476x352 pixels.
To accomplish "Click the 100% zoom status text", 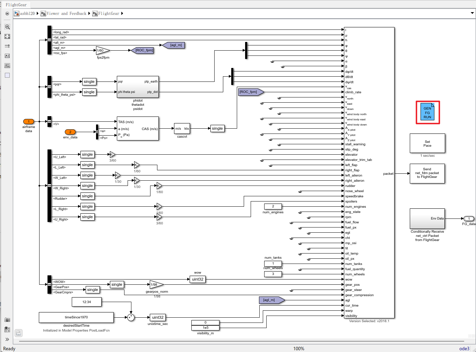I will point(298,349).
